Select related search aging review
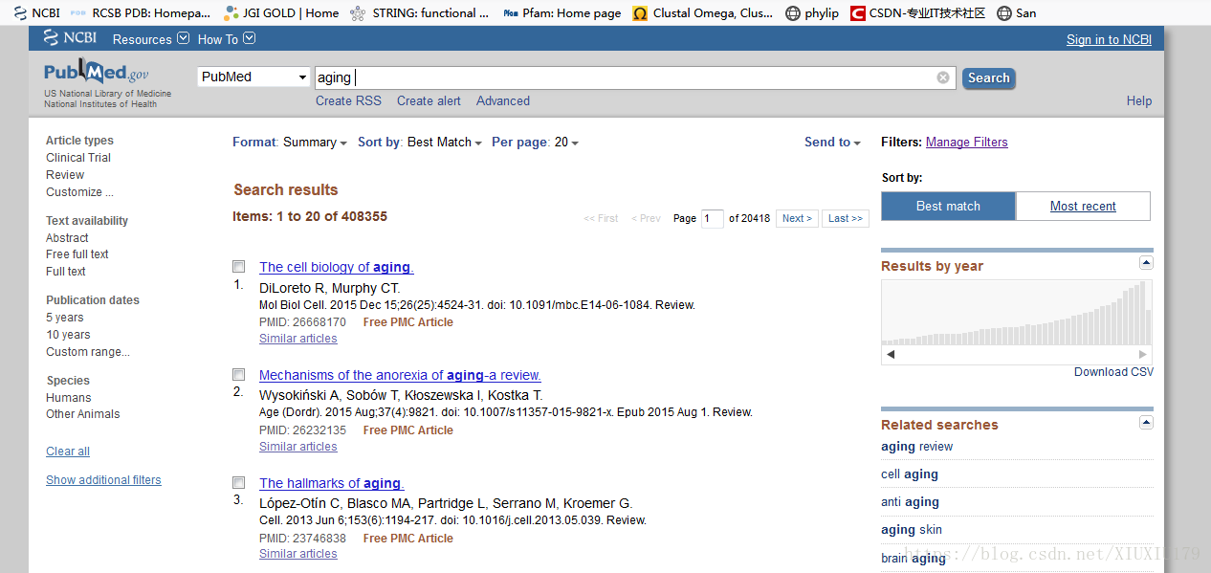1211x573 pixels. click(x=917, y=447)
